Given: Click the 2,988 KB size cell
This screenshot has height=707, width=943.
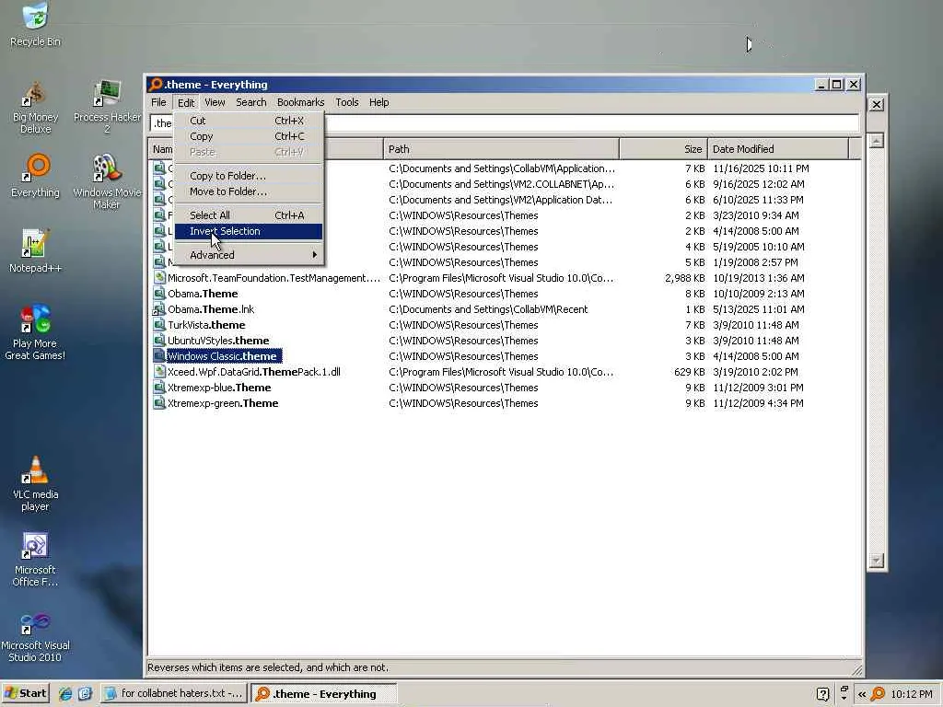Looking at the screenshot, I should 684,278.
